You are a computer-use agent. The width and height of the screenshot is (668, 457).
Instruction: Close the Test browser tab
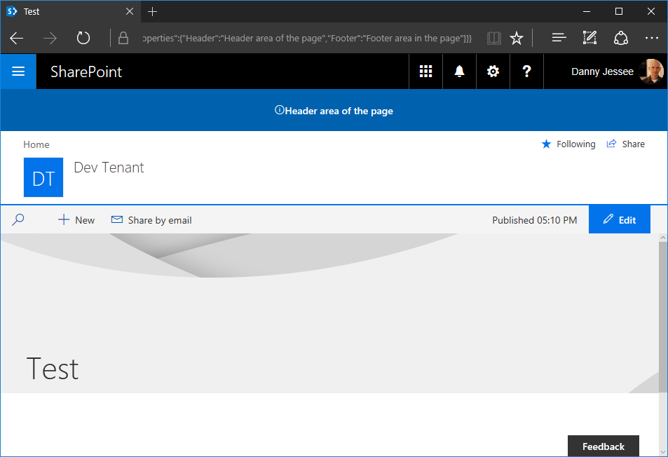coord(130,11)
